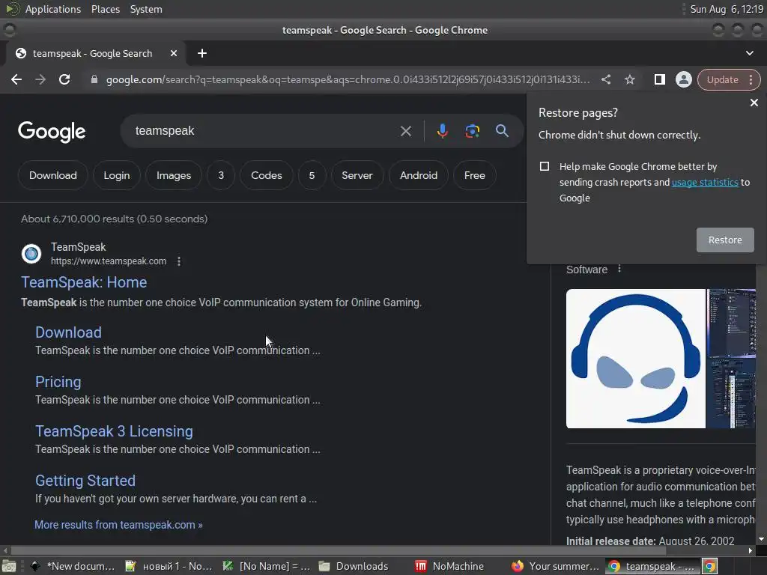Click the TeamSpeak site favicon in result

point(31,254)
